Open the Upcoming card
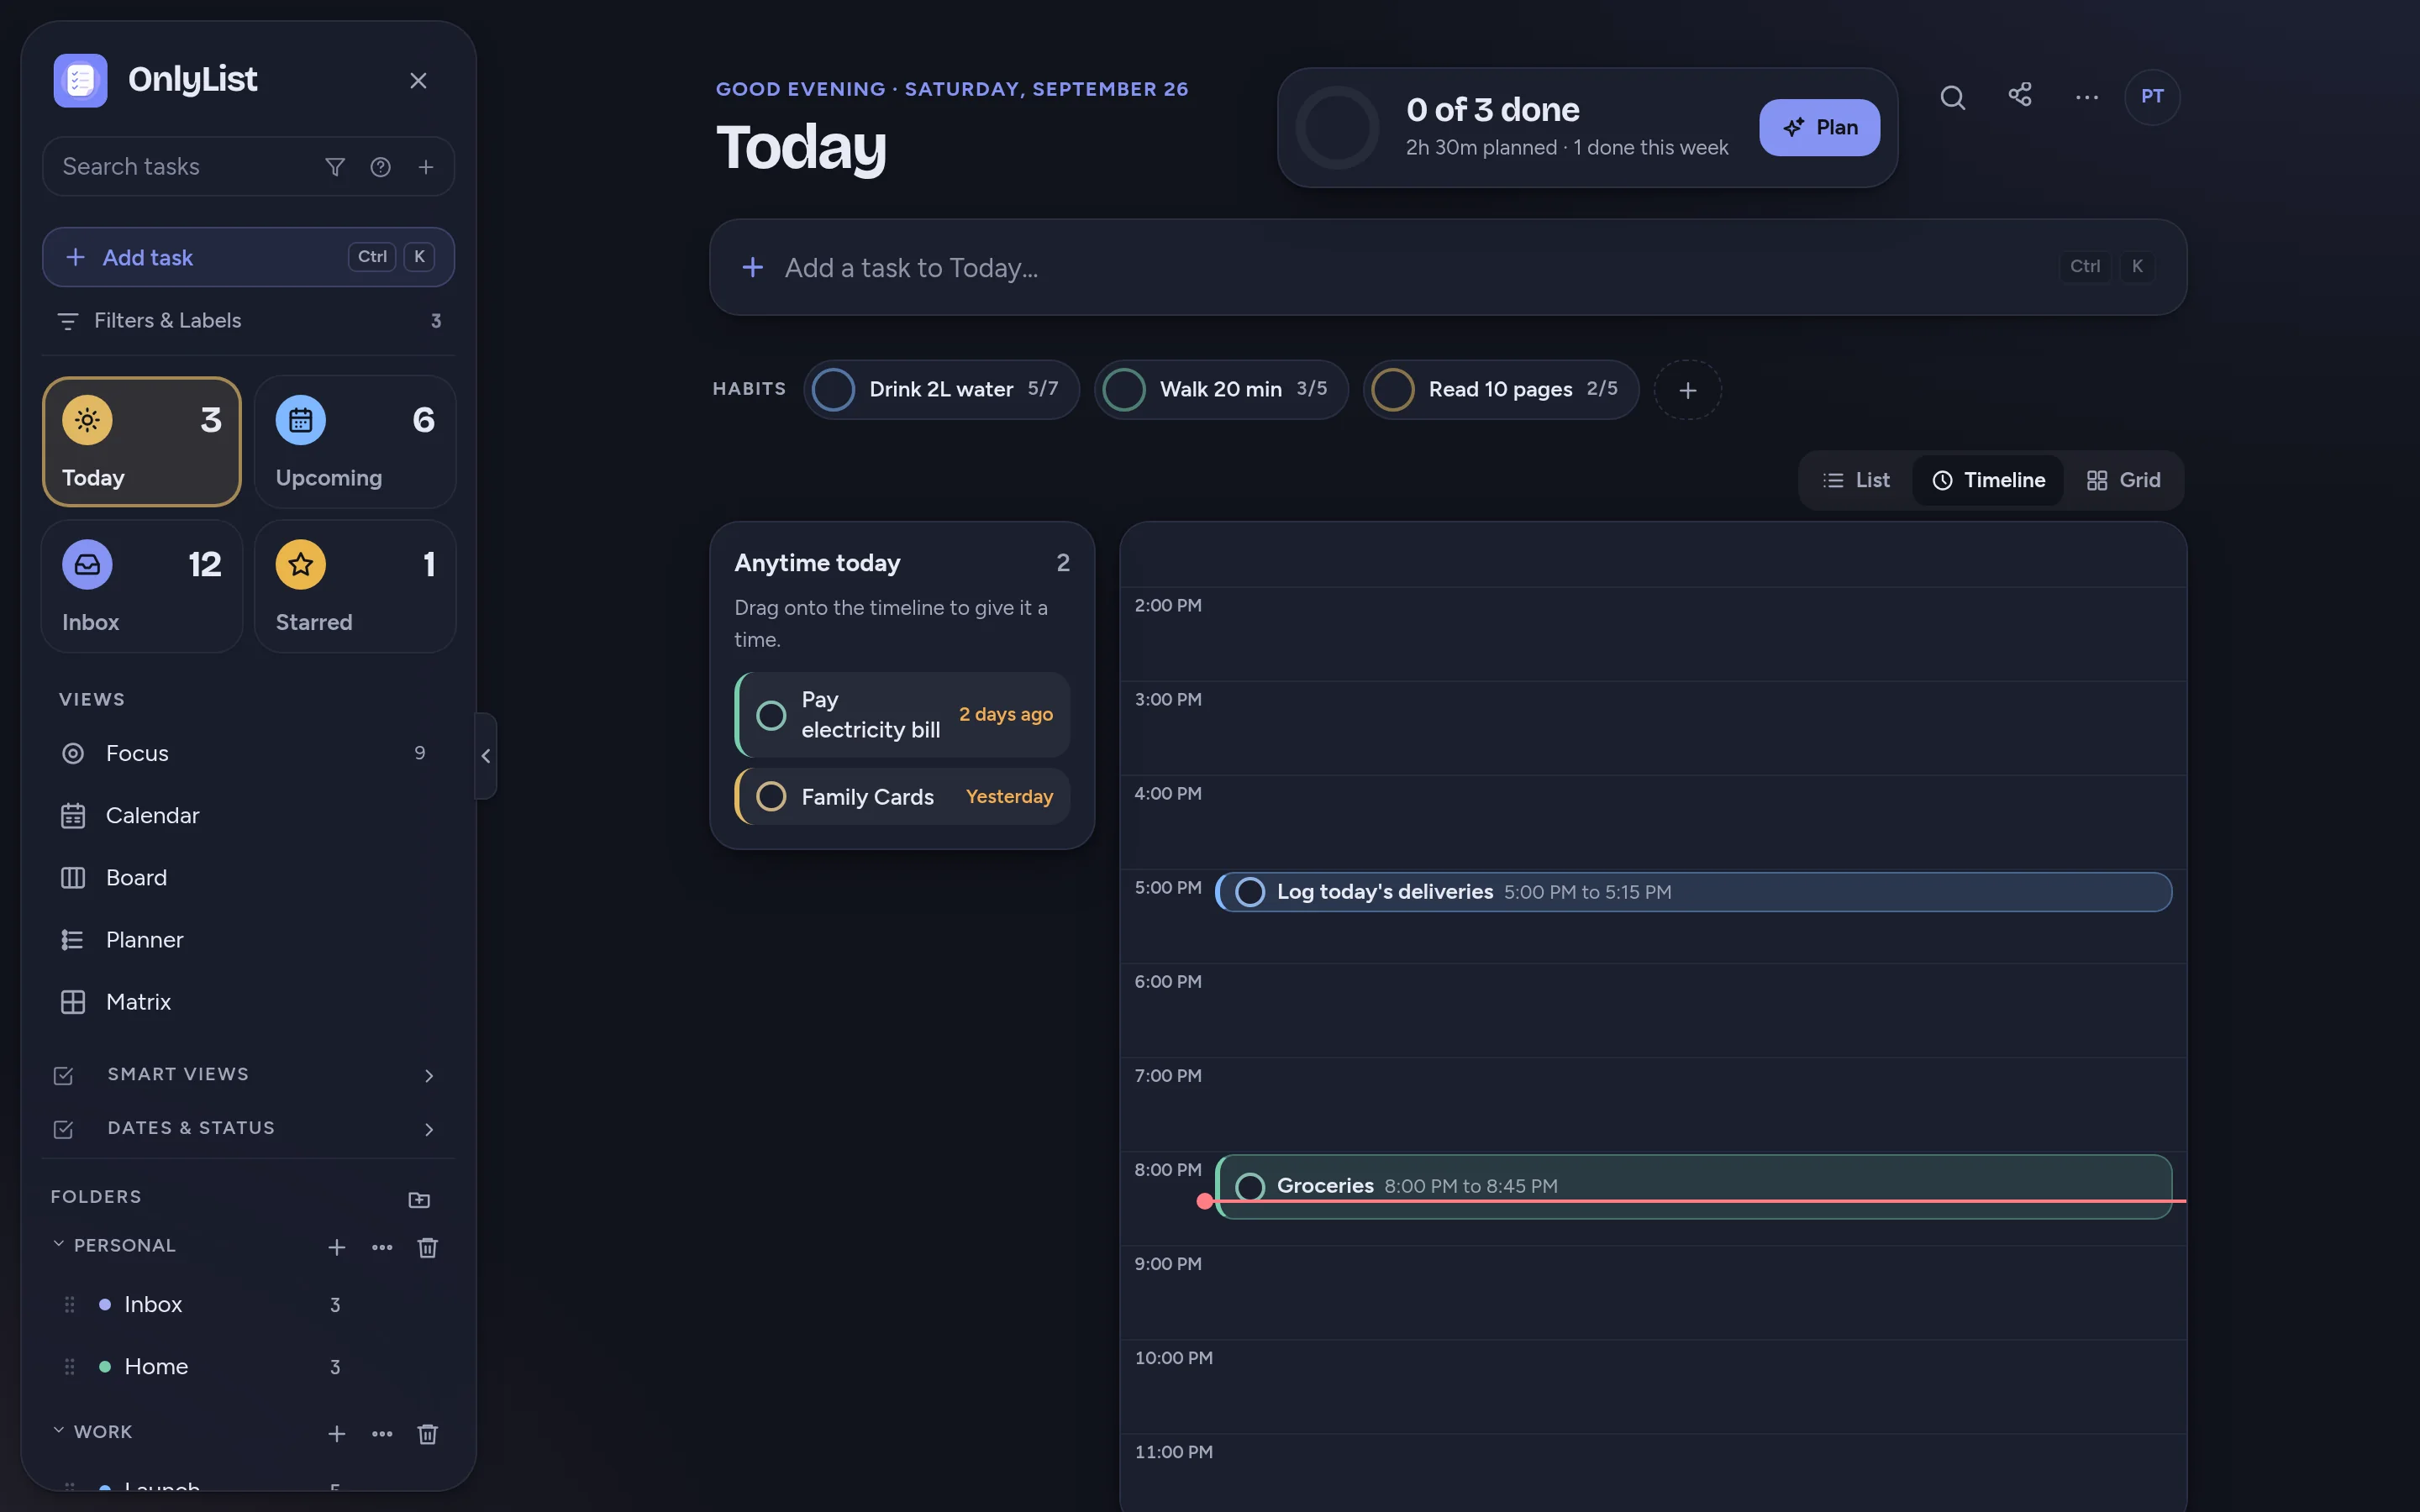The image size is (2420, 1512). (355, 442)
